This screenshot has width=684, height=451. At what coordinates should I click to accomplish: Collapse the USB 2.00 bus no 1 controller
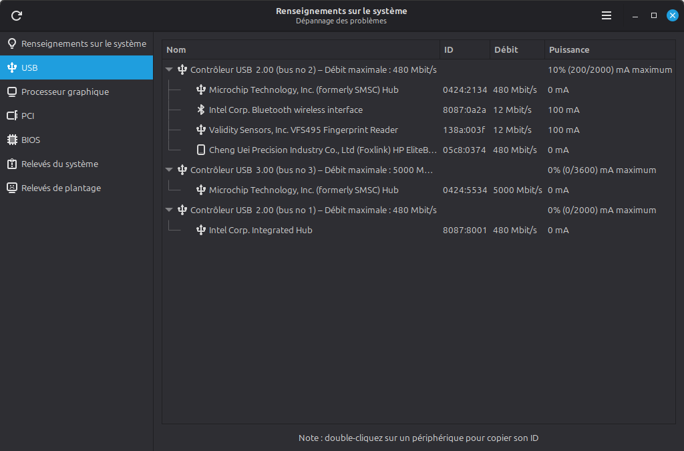pos(169,210)
